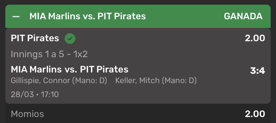
Task: Click the 17:10 start time
Action: 50,94
